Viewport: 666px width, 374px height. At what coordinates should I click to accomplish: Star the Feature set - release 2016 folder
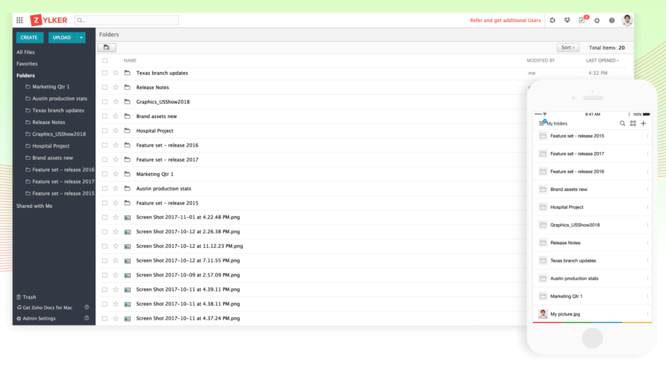point(116,145)
